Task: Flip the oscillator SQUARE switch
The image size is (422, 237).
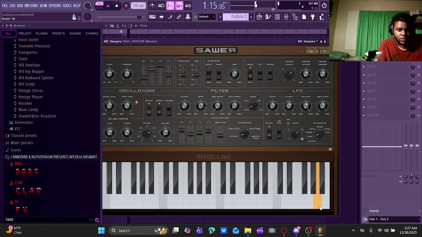Action: (x=169, y=110)
